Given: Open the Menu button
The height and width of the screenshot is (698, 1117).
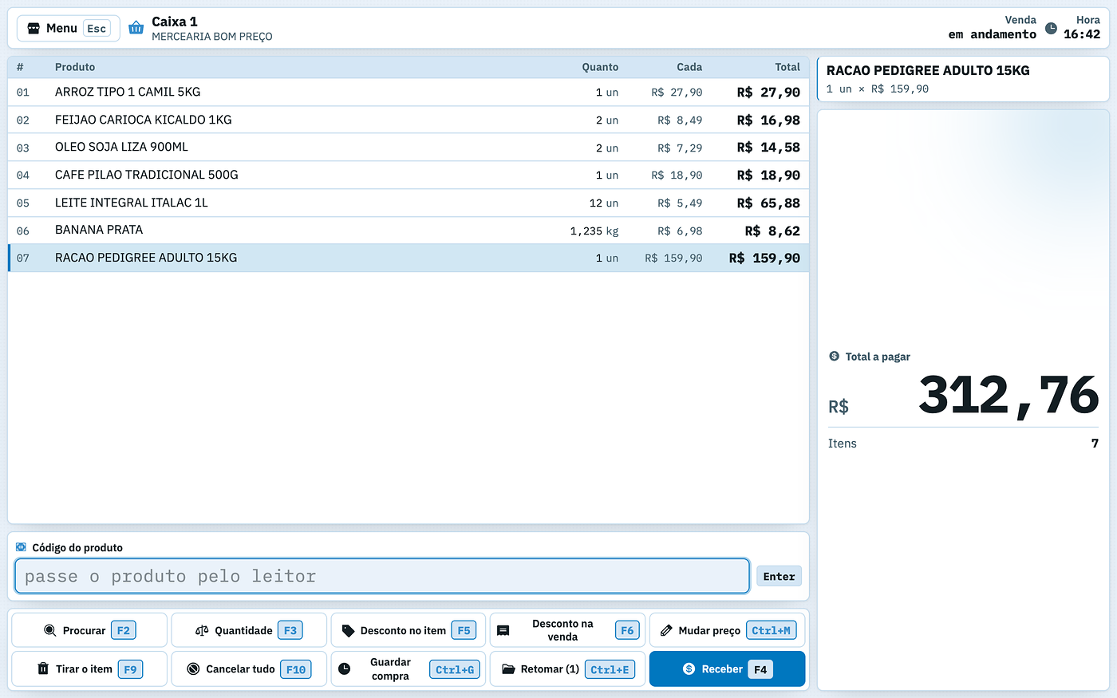Looking at the screenshot, I should pyautogui.click(x=69, y=29).
